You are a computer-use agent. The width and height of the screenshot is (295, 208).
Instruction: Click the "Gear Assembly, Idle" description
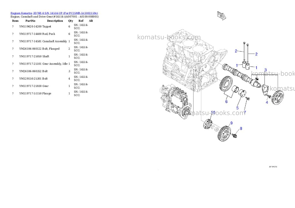coord(55,64)
